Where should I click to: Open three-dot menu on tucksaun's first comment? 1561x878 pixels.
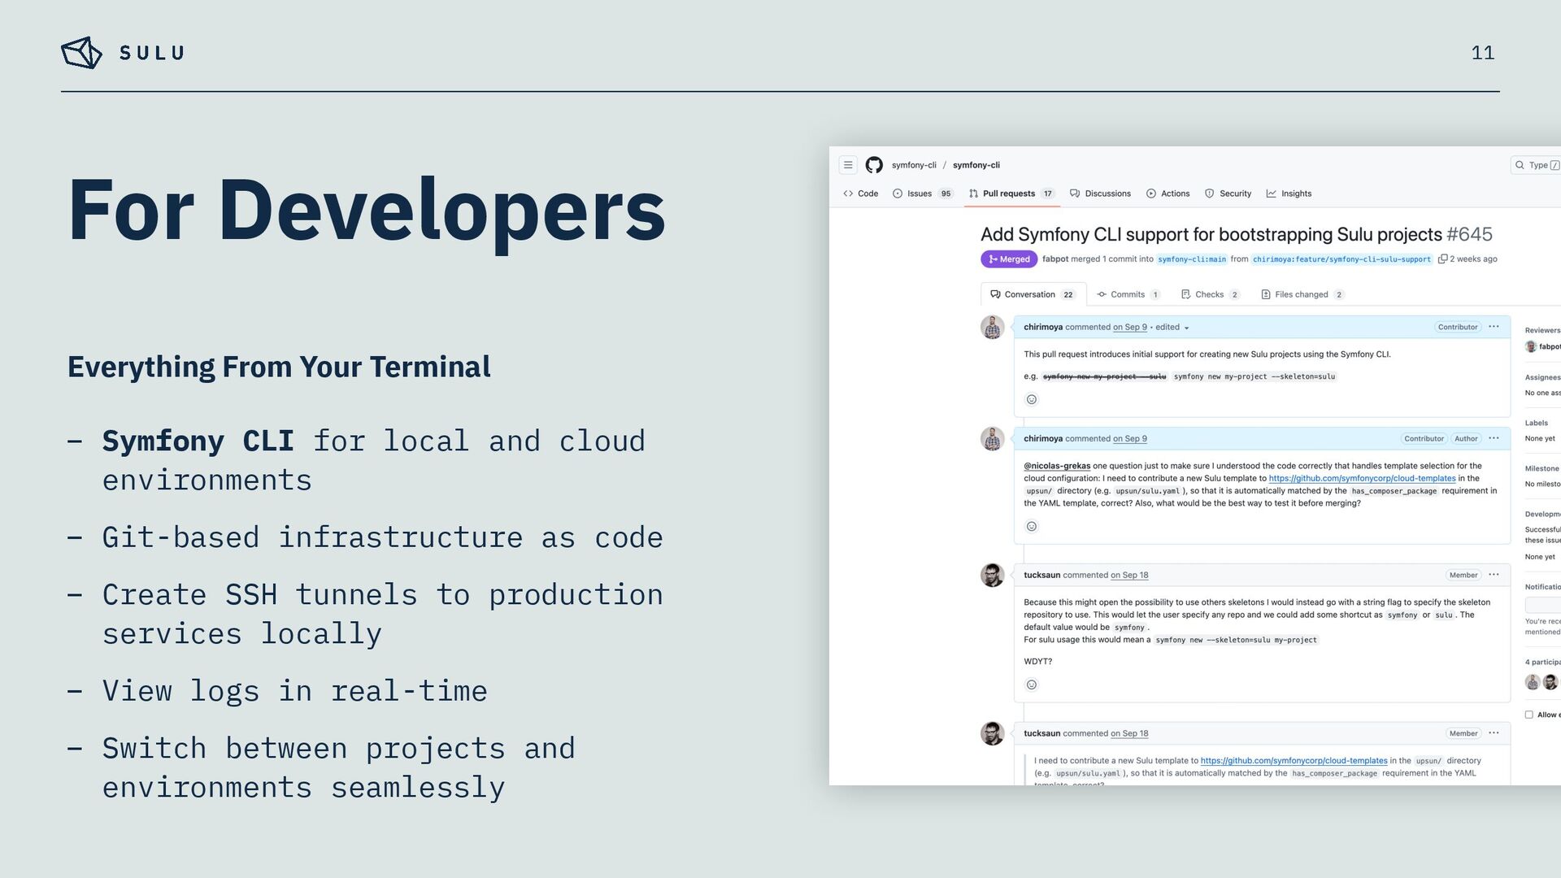pyautogui.click(x=1494, y=575)
